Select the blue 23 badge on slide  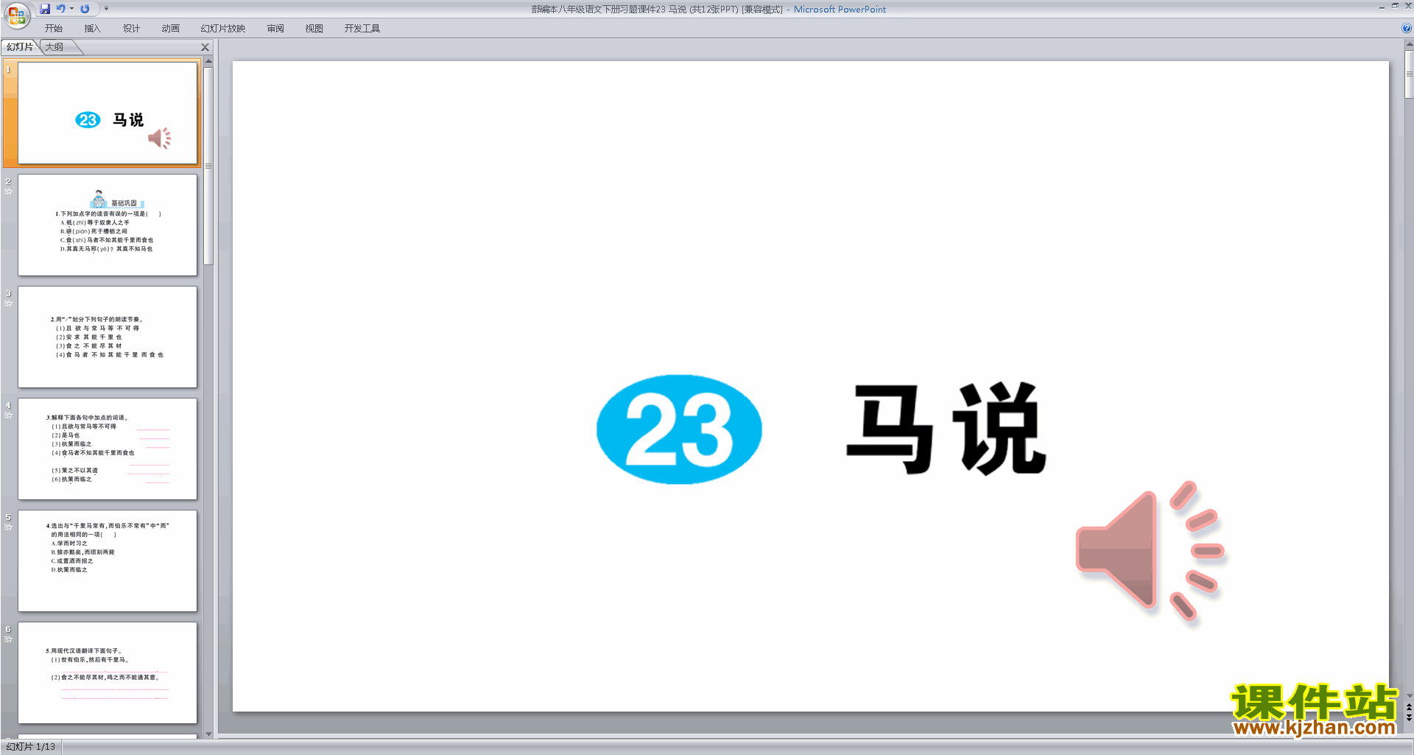tap(679, 429)
